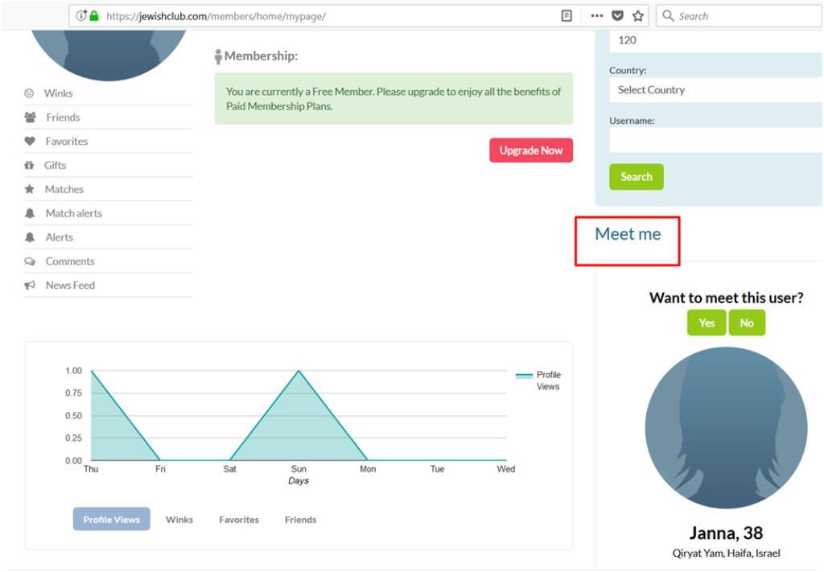Click the Membership person icon

tap(218, 56)
